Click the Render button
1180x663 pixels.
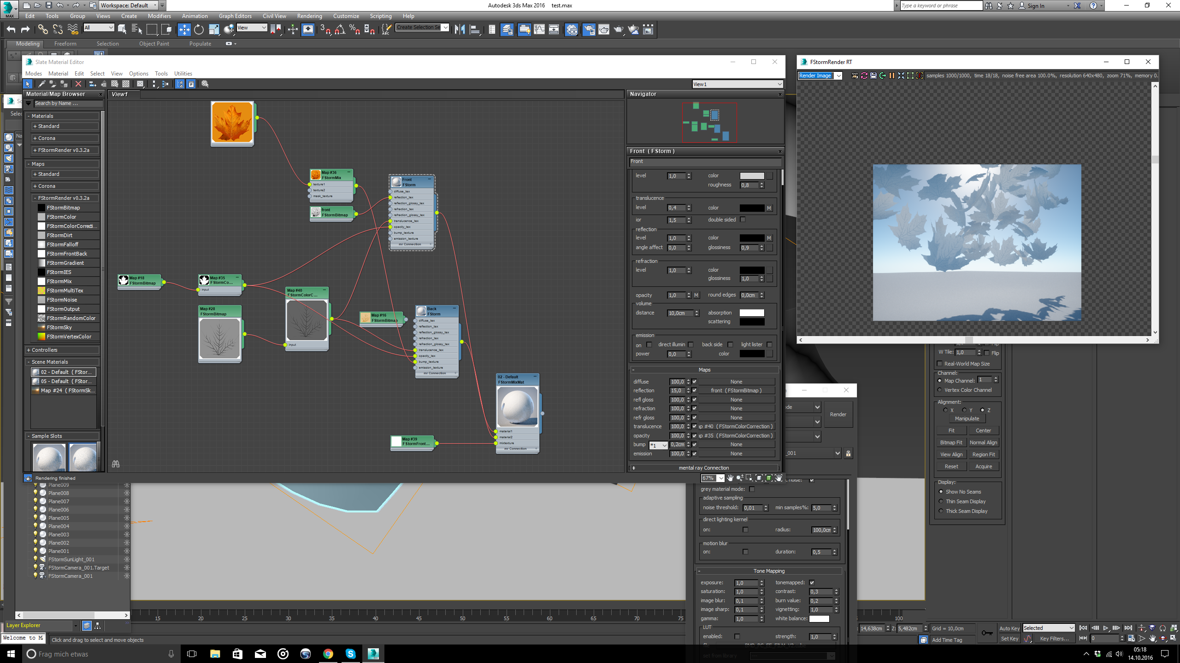838,414
